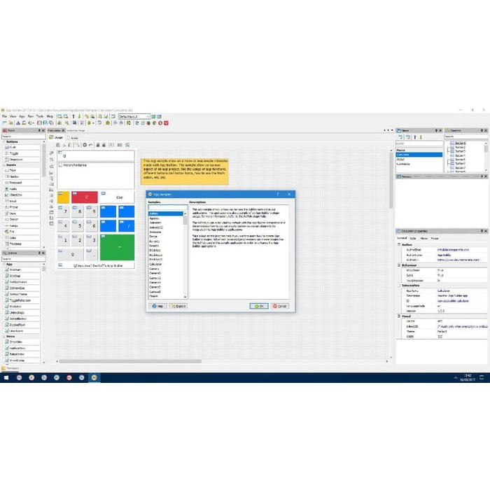Open the File menu
Screen dimensions: 490x490
tap(4, 116)
